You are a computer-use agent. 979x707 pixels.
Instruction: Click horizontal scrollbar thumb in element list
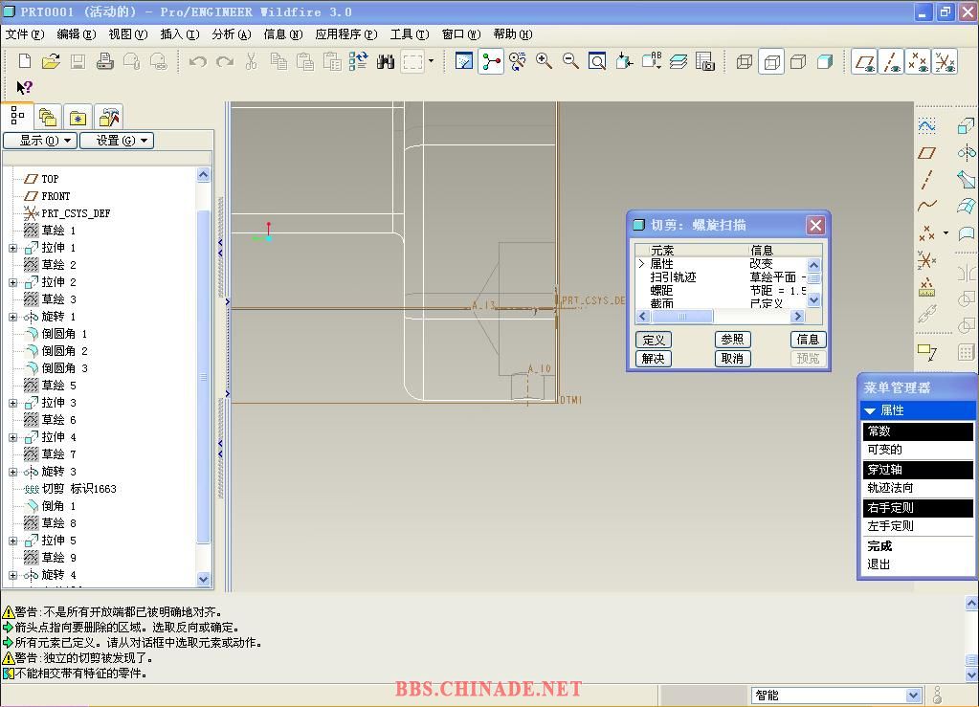[x=681, y=317]
